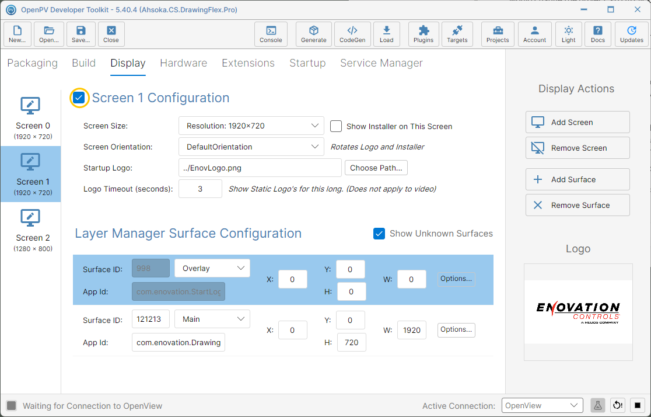Click the Choose Path... button
Viewport: 651px width, 417px height.
coord(376,168)
